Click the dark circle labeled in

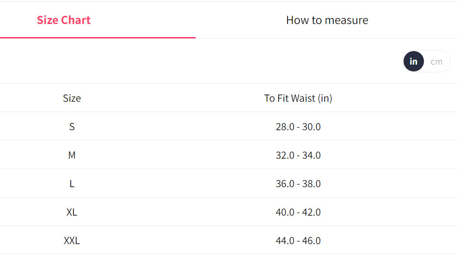point(413,61)
